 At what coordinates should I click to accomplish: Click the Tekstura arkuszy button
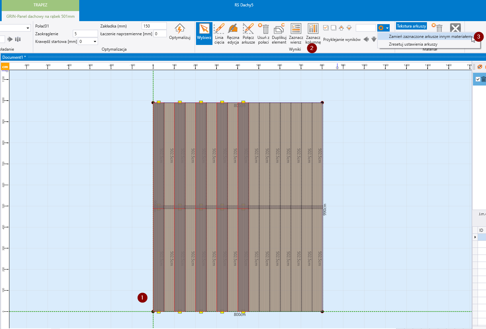click(x=411, y=26)
